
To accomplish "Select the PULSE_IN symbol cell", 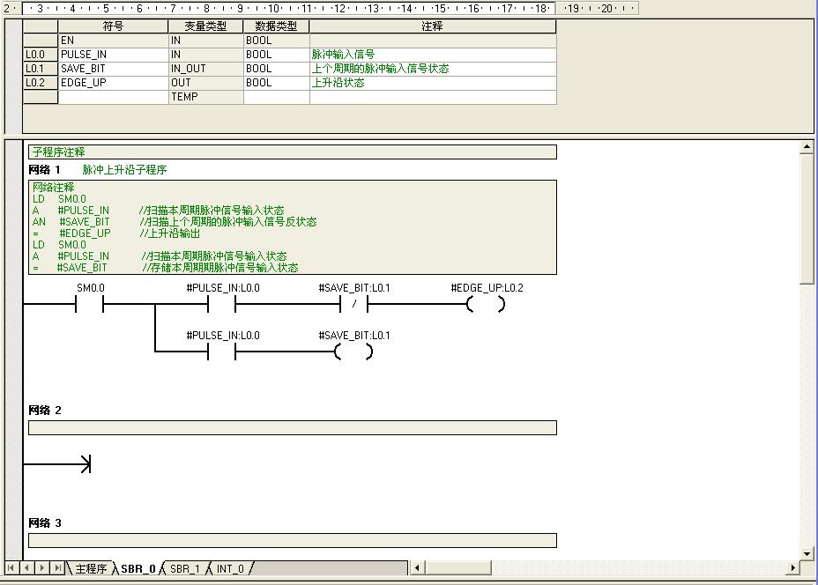I will [x=113, y=55].
